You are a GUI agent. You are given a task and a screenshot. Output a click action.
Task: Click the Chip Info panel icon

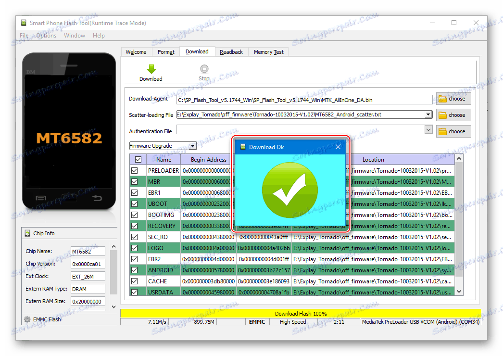[x=27, y=233]
